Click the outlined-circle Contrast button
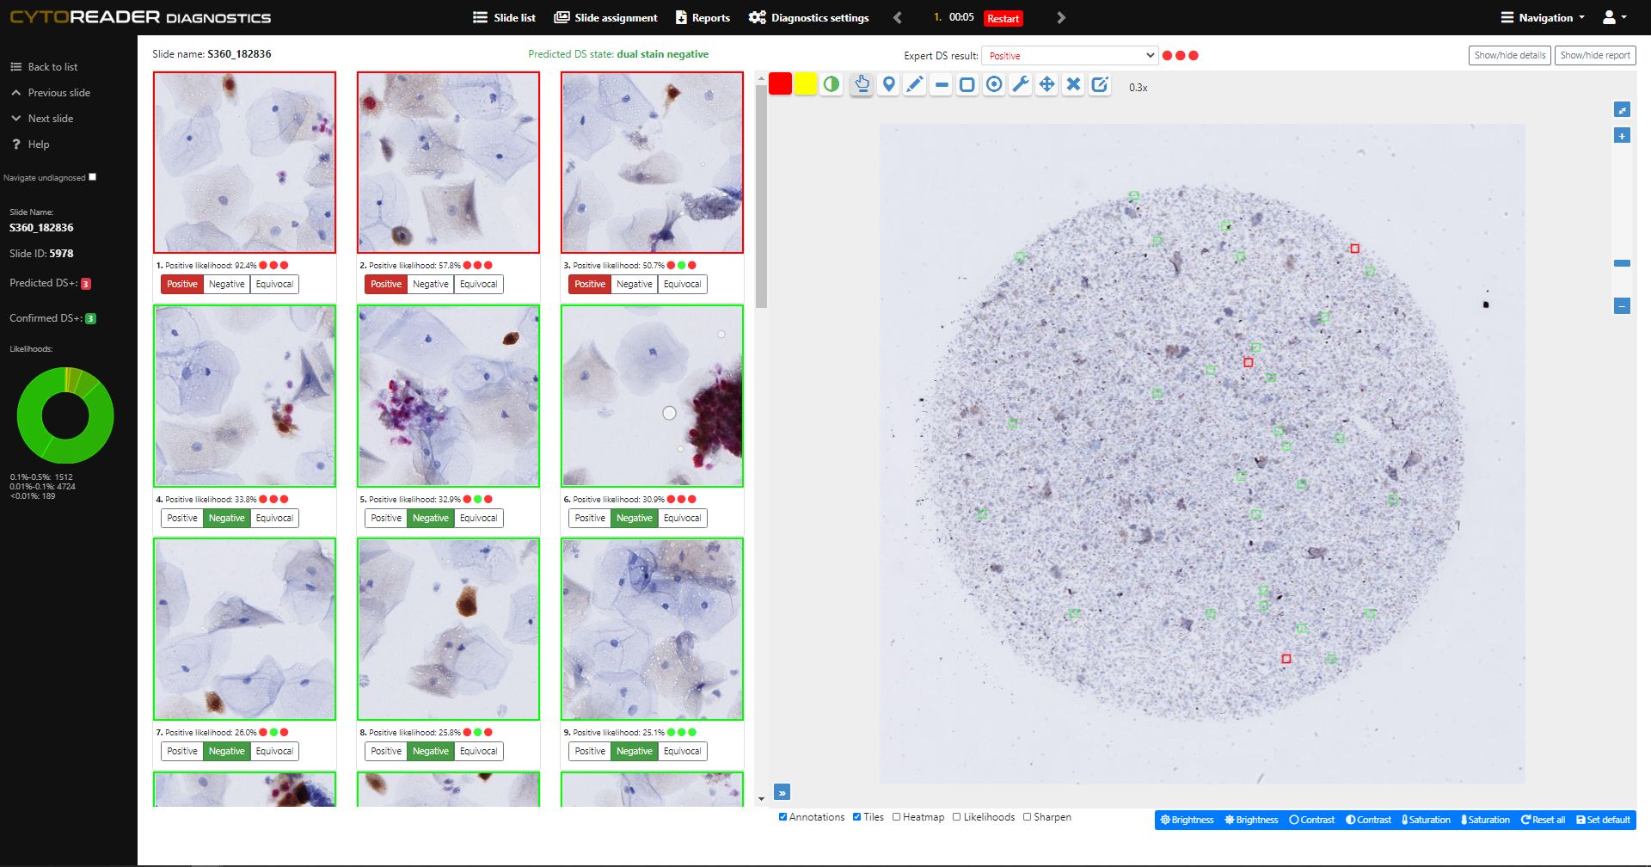This screenshot has height=867, width=1651. coord(1312,821)
